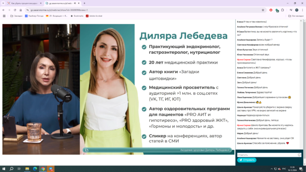
Task: Click message 'Здравствуйте!' from Любовь Татарченко
Action: (264, 92)
